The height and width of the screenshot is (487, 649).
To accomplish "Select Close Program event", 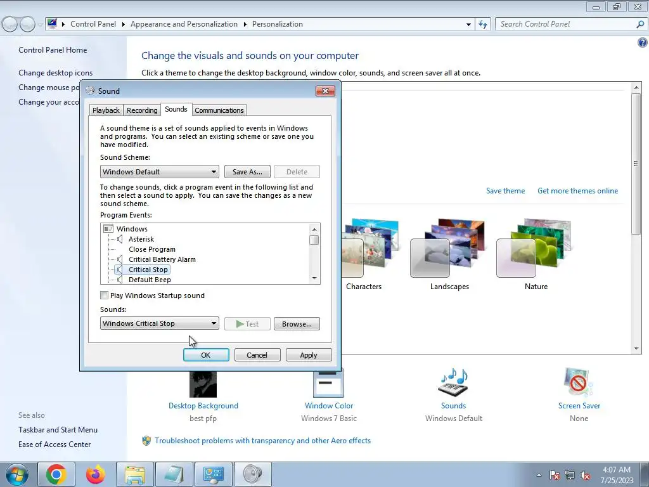I will pyautogui.click(x=152, y=249).
